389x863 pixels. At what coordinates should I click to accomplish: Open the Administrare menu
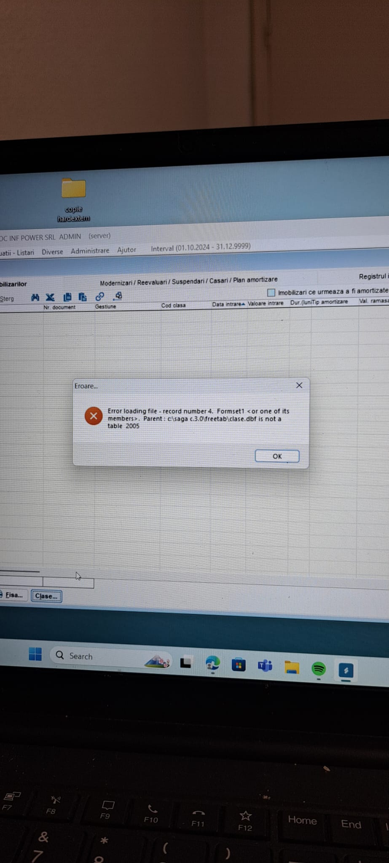pos(90,251)
